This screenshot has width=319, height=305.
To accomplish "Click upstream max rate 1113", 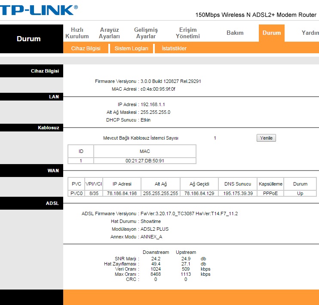I will [x=186, y=274].
